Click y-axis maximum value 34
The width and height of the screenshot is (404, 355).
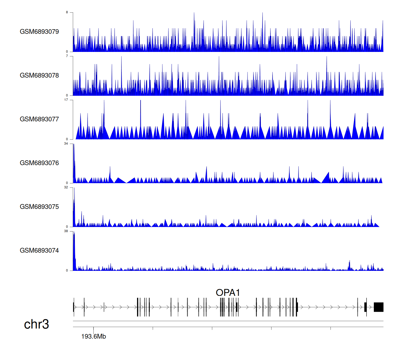66,144
